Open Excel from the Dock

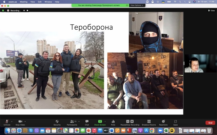tap(166, 130)
